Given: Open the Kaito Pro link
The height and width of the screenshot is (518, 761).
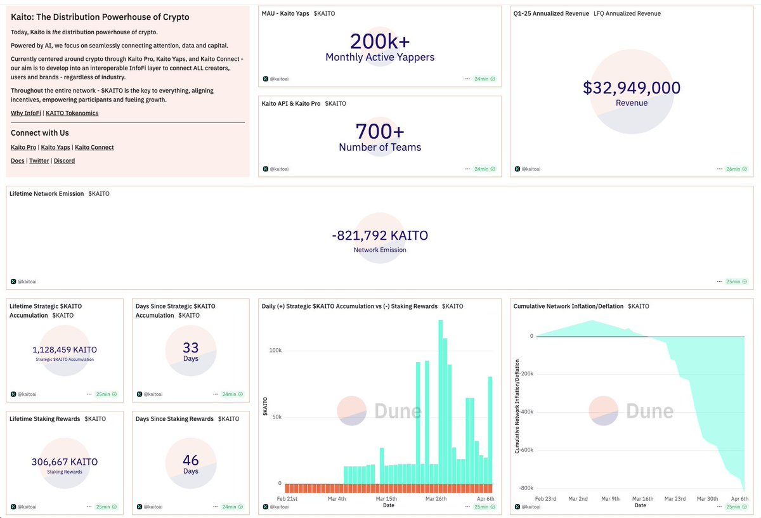Looking at the screenshot, I should [x=23, y=147].
